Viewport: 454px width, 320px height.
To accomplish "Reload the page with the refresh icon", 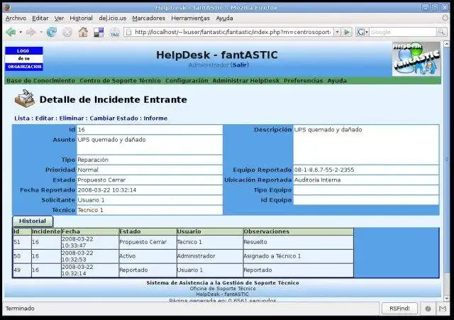I will tap(52, 32).
